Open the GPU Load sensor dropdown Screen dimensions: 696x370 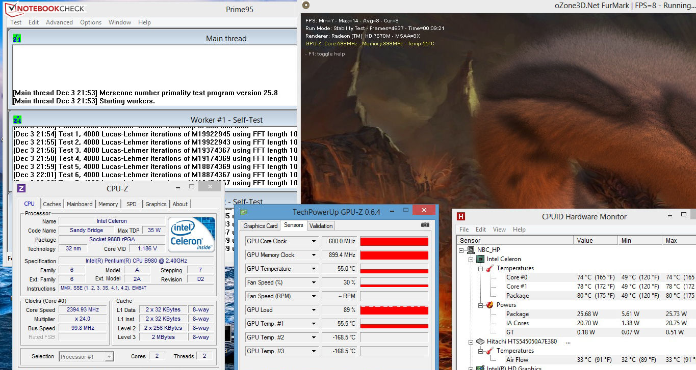(314, 310)
